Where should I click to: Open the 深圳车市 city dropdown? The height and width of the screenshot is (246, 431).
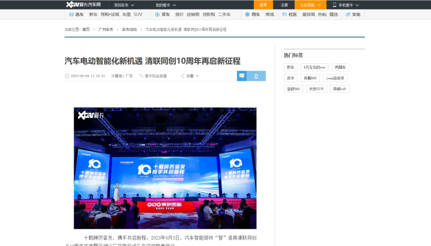[124, 5]
